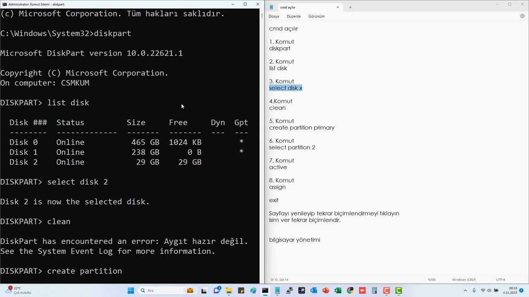Open the Excel taskbar icon
Image resolution: width=529 pixels, height=297 pixels.
(x=338, y=290)
